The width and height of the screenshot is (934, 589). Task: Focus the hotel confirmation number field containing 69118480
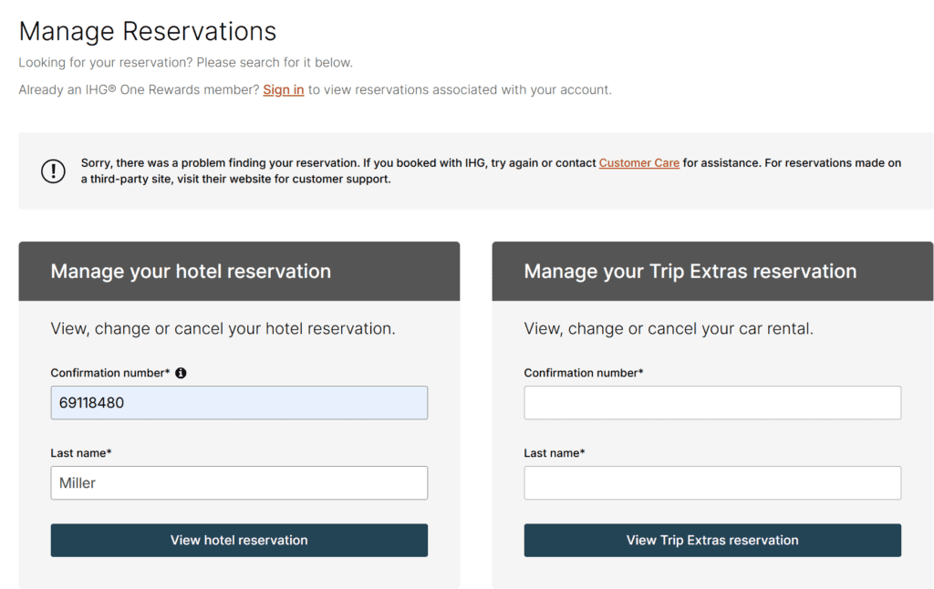[239, 403]
